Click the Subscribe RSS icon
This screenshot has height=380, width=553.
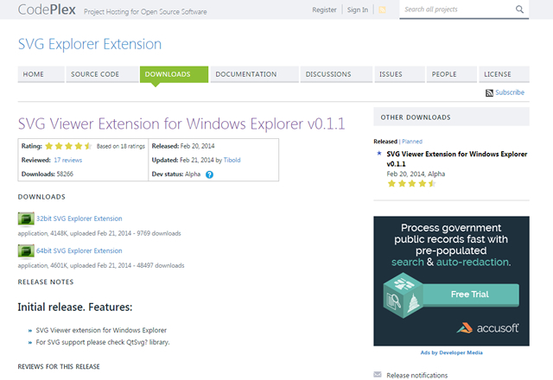pyautogui.click(x=489, y=92)
